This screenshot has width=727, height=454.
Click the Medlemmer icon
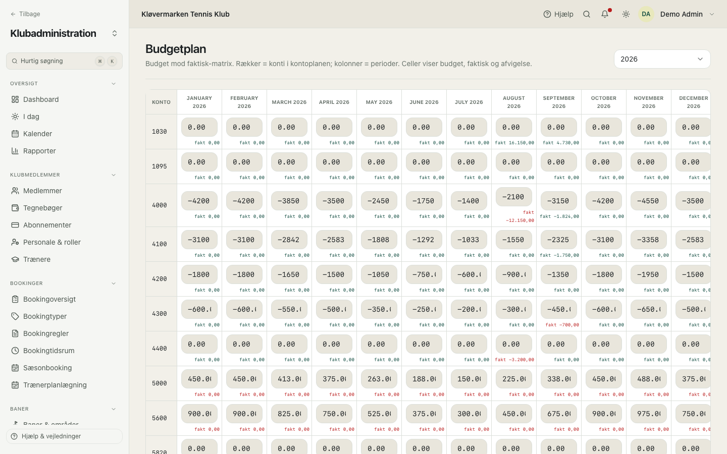coord(15,191)
